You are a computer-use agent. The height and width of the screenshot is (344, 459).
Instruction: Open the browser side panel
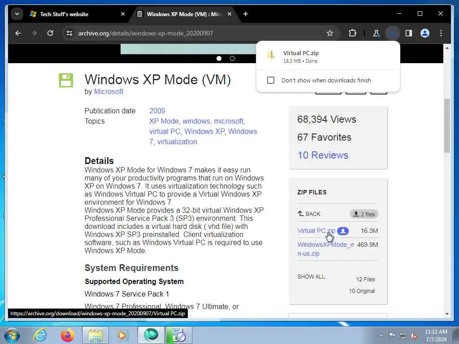click(409, 33)
